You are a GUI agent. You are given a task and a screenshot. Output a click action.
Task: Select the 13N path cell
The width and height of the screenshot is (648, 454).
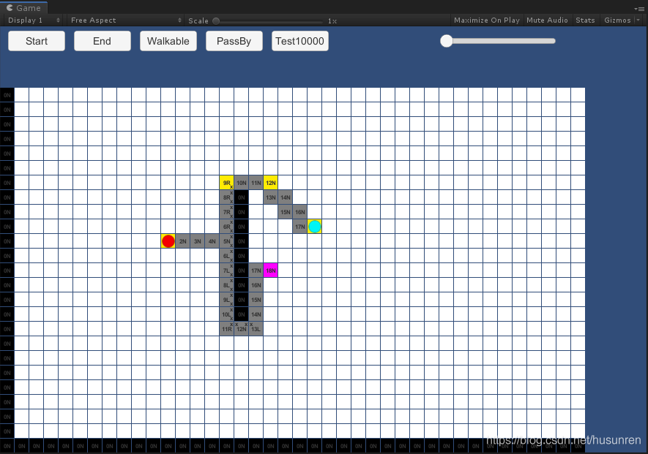click(271, 197)
